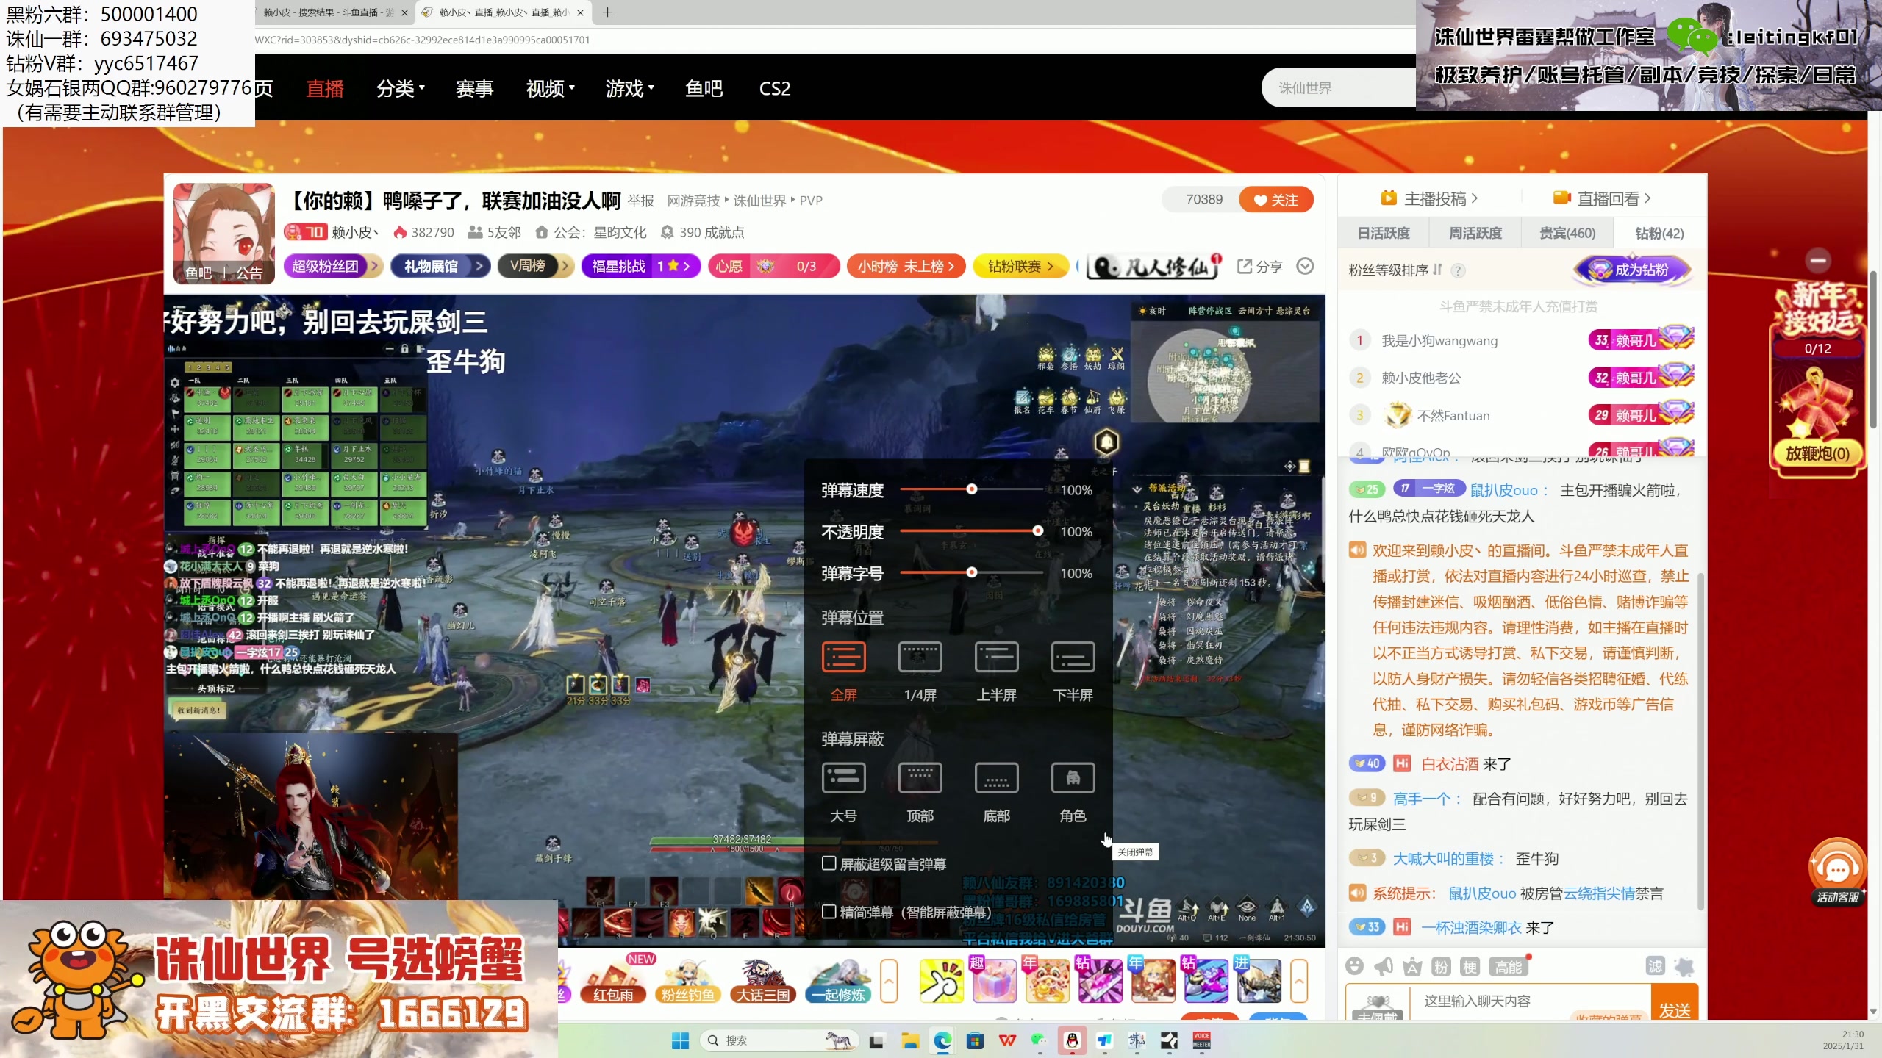This screenshot has height=1058, width=1882.
Task: Click the megaphone broadcast icon above chat input
Action: point(1384,966)
